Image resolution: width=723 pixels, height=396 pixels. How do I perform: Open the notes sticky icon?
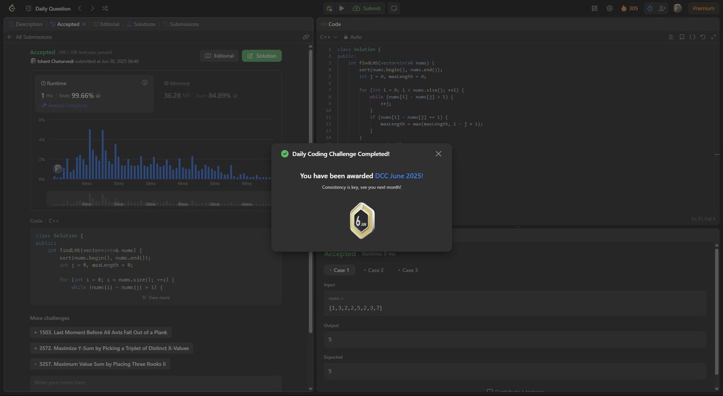pos(393,8)
